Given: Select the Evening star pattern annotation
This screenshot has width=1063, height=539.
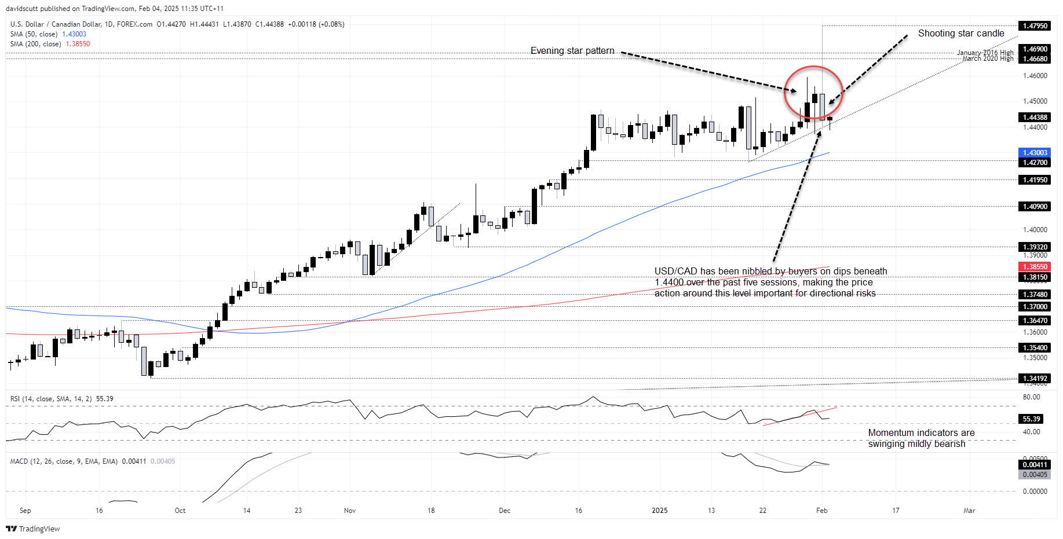Looking at the screenshot, I should (x=572, y=51).
